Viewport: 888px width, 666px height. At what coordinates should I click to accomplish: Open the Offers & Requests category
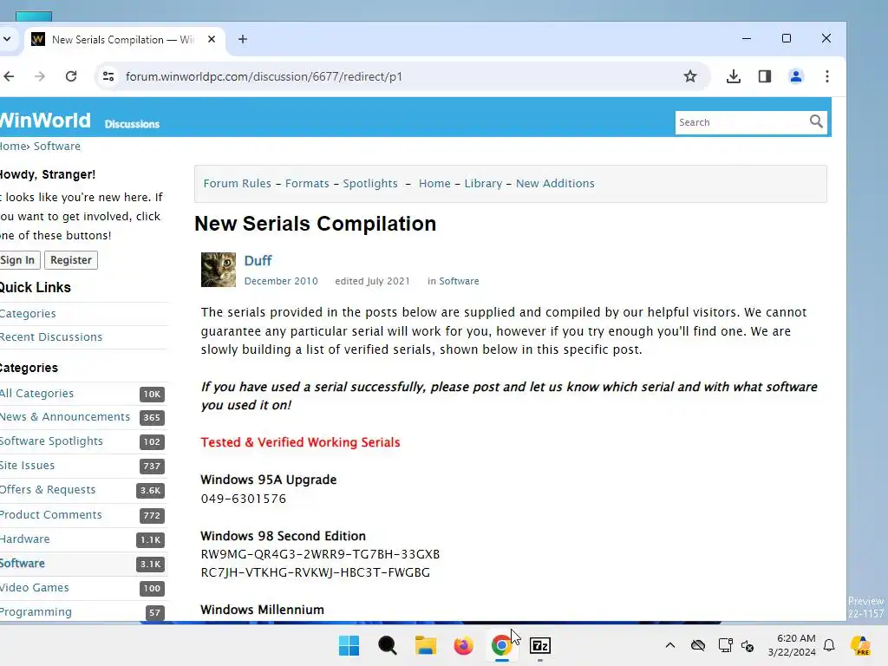tap(48, 490)
